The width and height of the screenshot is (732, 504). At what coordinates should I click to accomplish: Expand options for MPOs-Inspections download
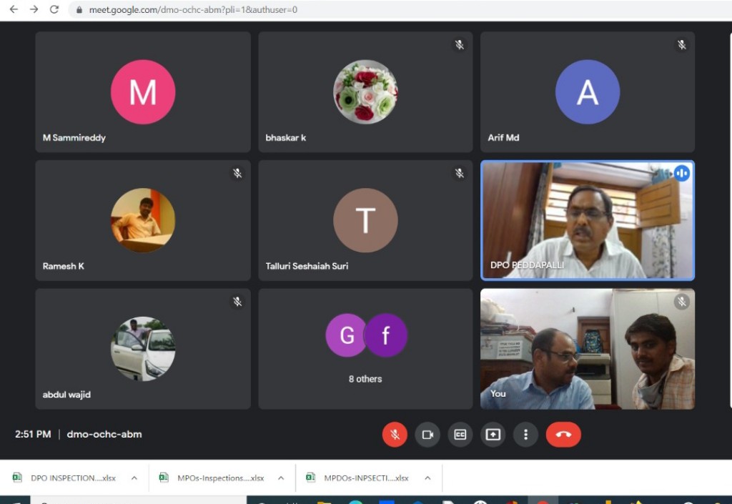coord(281,478)
